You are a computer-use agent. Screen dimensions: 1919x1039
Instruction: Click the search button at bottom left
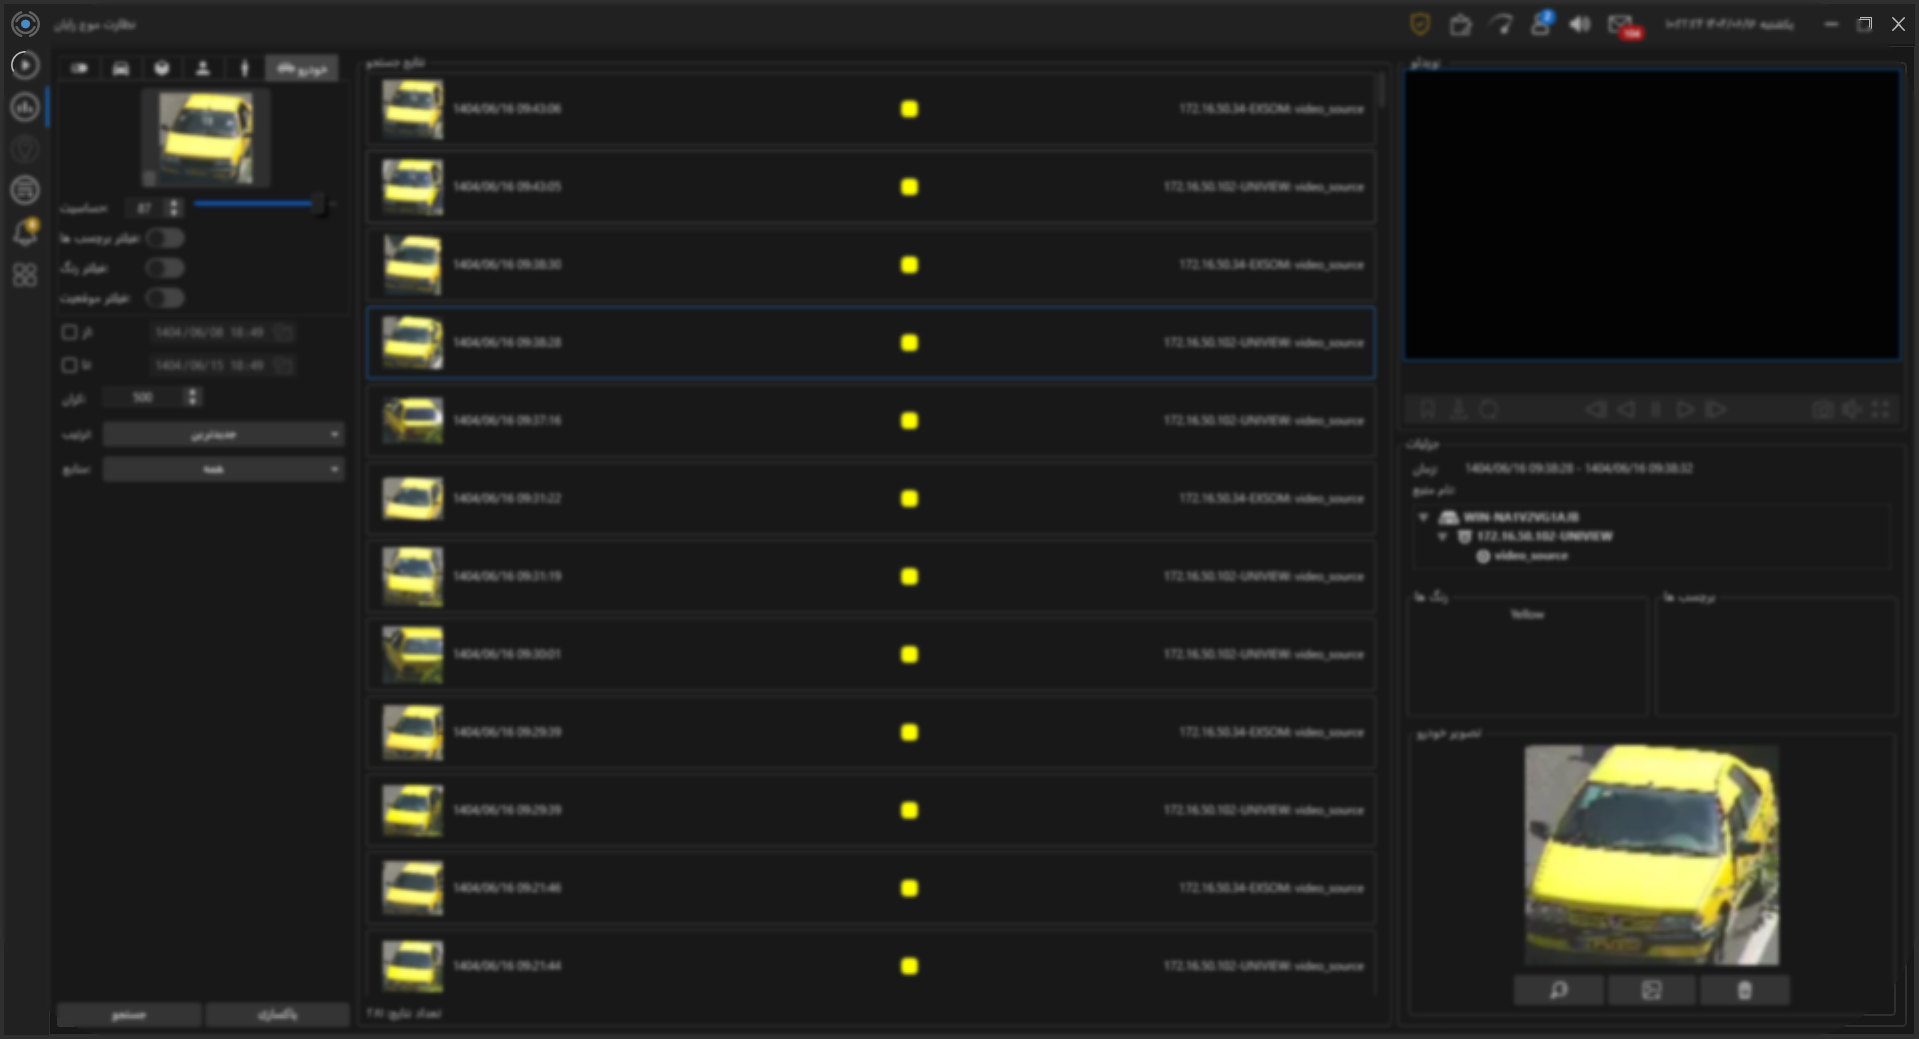[129, 1014]
